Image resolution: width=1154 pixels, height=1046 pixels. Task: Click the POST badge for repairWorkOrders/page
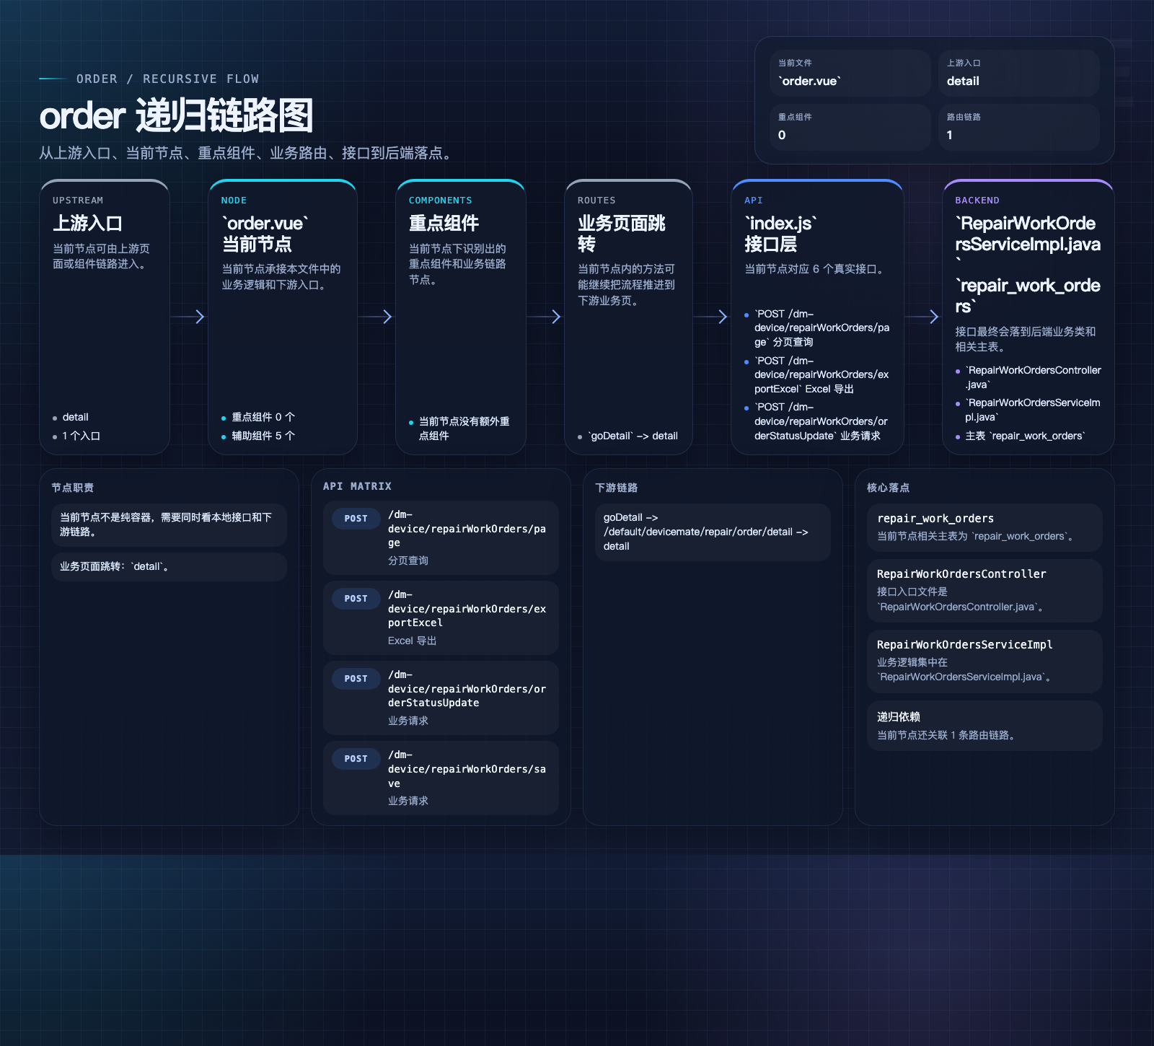(356, 519)
